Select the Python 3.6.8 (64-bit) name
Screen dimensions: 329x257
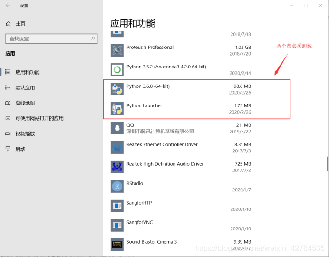148,86
